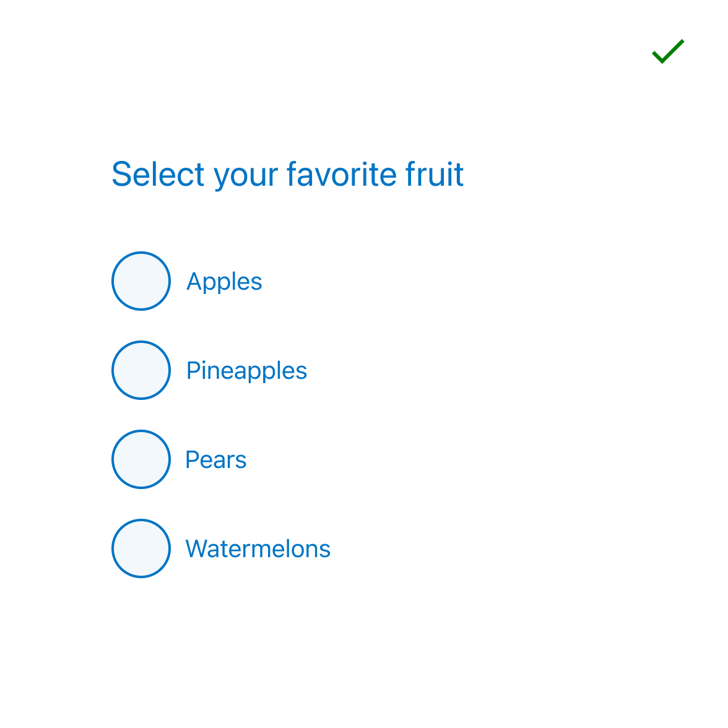Click the 'Select your favorite fruit' heading
The image size is (728, 728).
tap(287, 175)
